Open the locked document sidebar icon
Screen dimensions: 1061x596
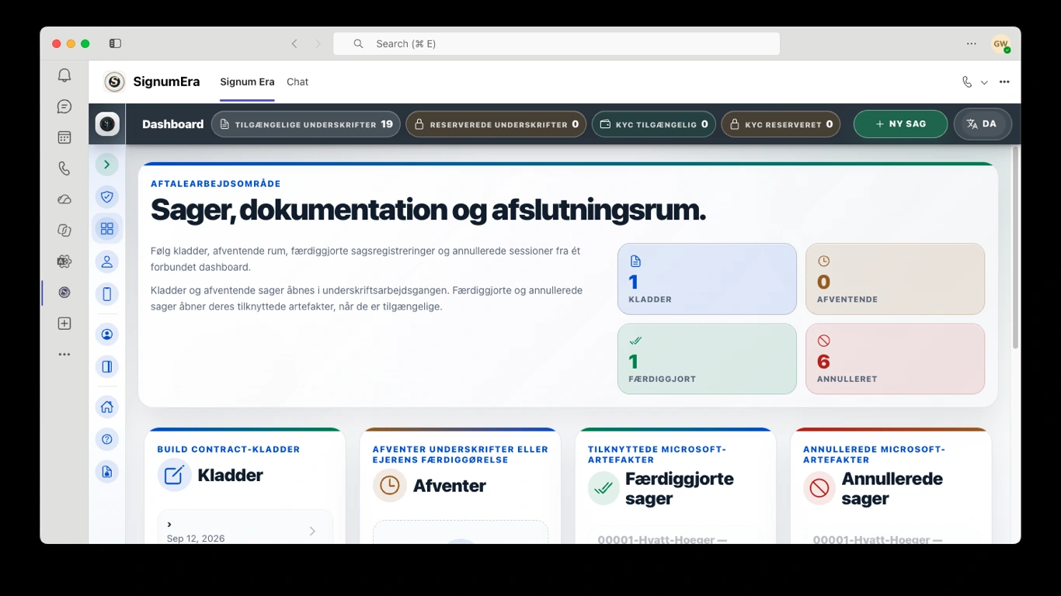(107, 472)
